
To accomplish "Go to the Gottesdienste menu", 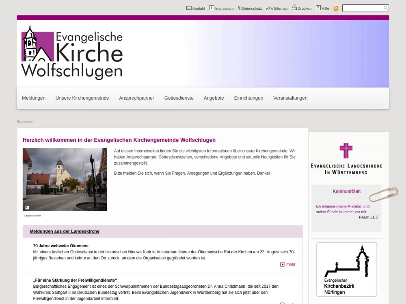I will (179, 98).
